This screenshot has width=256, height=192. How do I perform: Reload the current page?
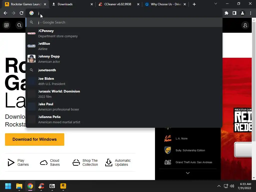[21, 13]
